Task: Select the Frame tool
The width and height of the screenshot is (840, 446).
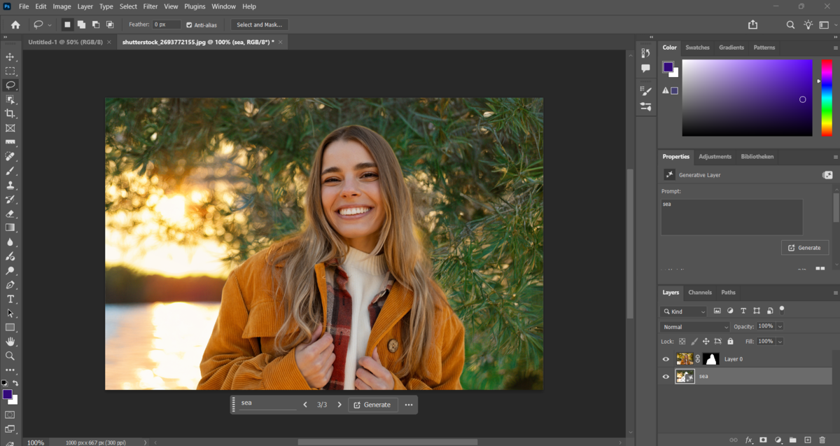Action: point(10,128)
